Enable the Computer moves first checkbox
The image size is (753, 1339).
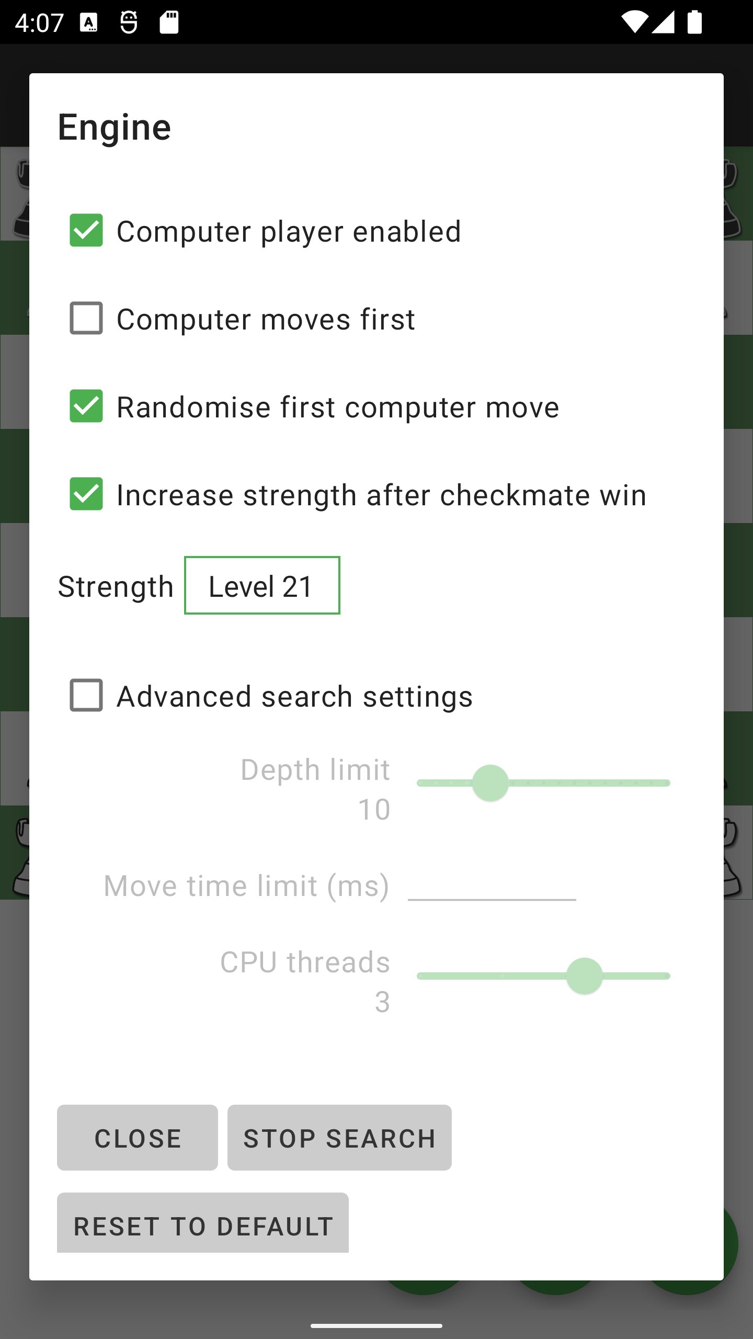(x=86, y=318)
